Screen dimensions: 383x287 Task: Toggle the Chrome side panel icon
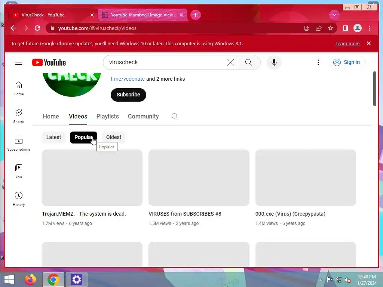coord(345,28)
